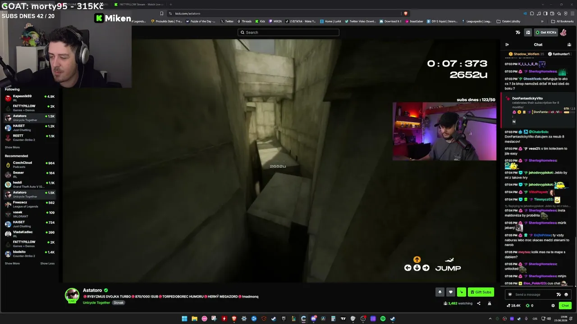Open channel points showing 18.4K
The image size is (577, 324).
click(x=513, y=306)
